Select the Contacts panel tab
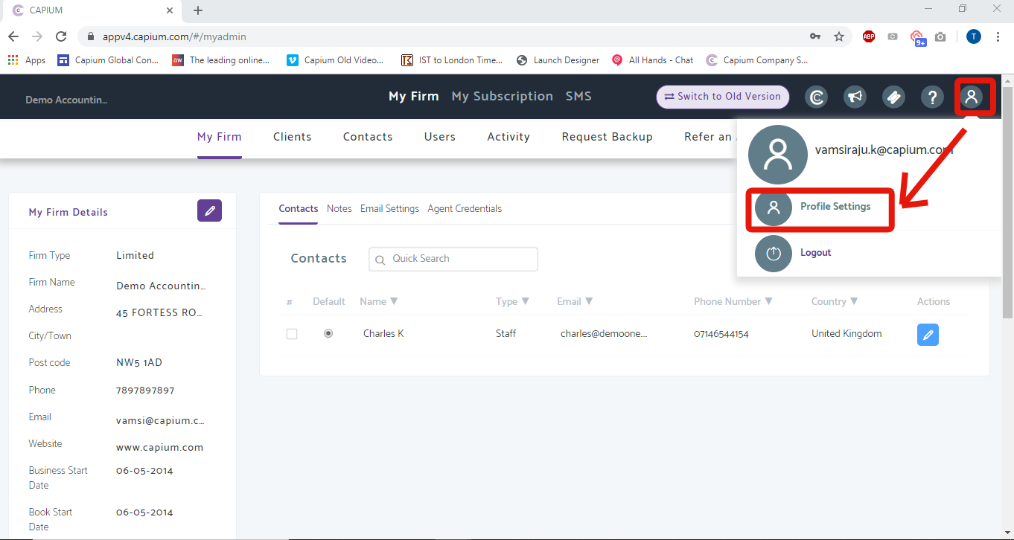Viewport: 1014px width, 540px height. click(299, 209)
